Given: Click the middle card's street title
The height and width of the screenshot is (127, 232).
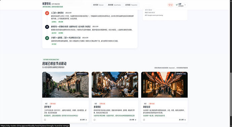Looking at the screenshot, I should (97, 107).
